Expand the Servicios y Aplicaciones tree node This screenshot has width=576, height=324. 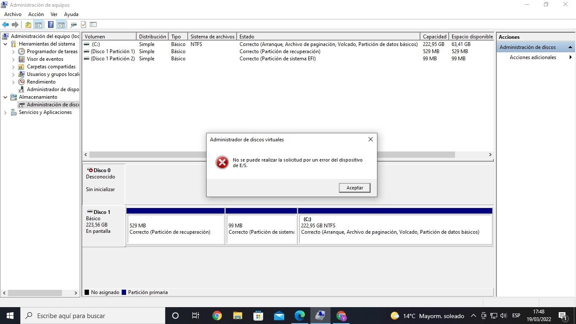click(x=5, y=112)
